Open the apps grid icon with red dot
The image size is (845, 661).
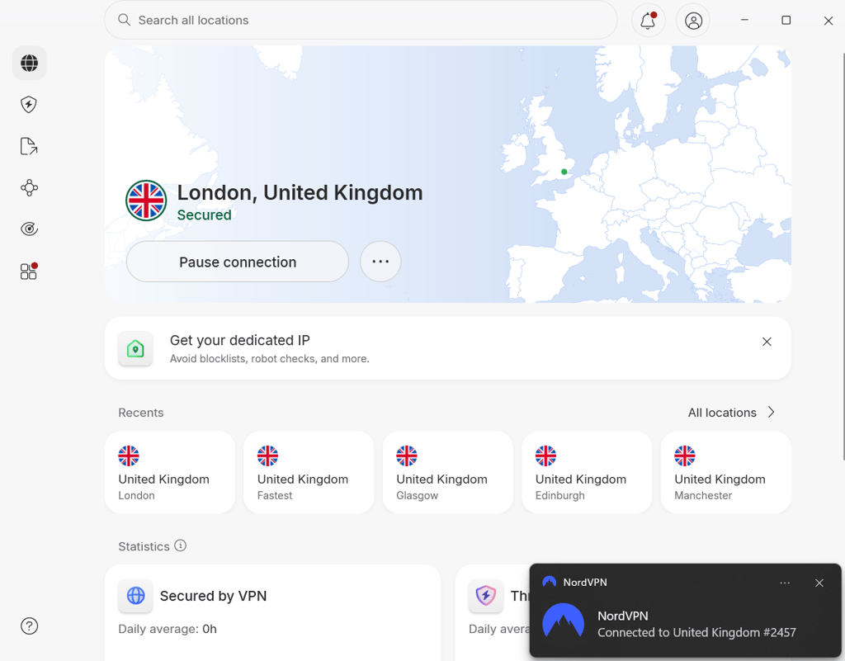pyautogui.click(x=29, y=271)
